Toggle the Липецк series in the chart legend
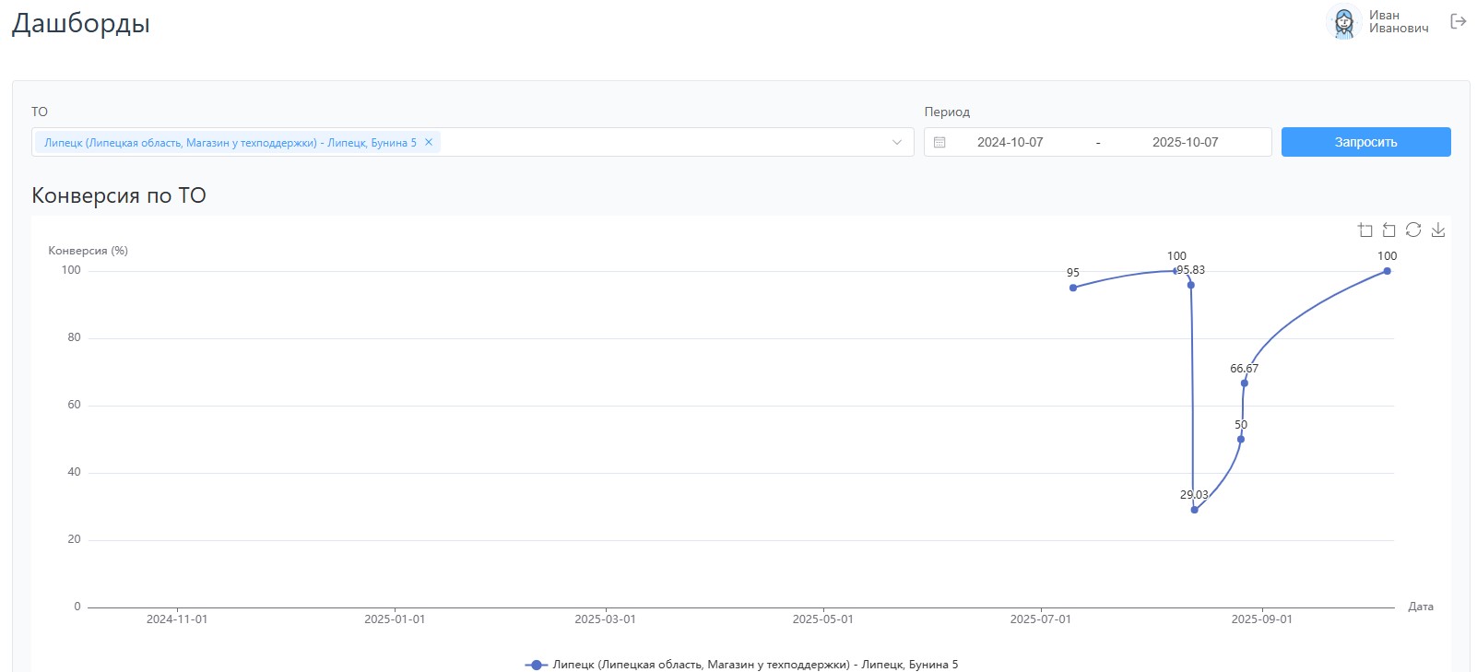Viewport: 1477px width, 672px height. click(x=754, y=665)
